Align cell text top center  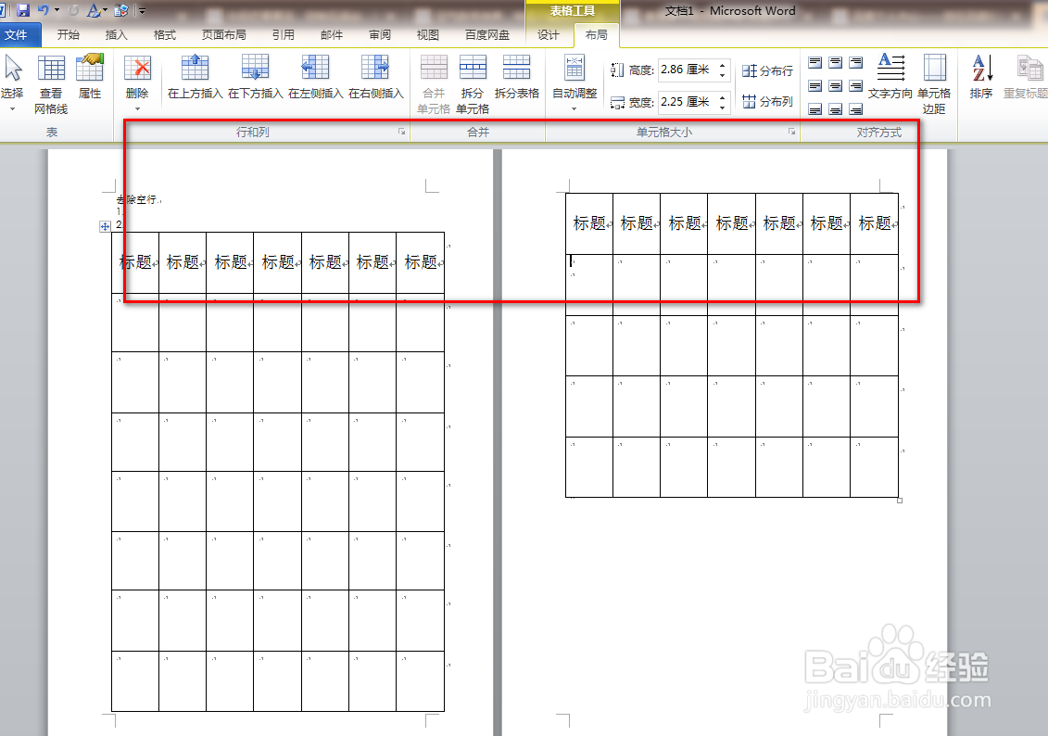click(836, 63)
